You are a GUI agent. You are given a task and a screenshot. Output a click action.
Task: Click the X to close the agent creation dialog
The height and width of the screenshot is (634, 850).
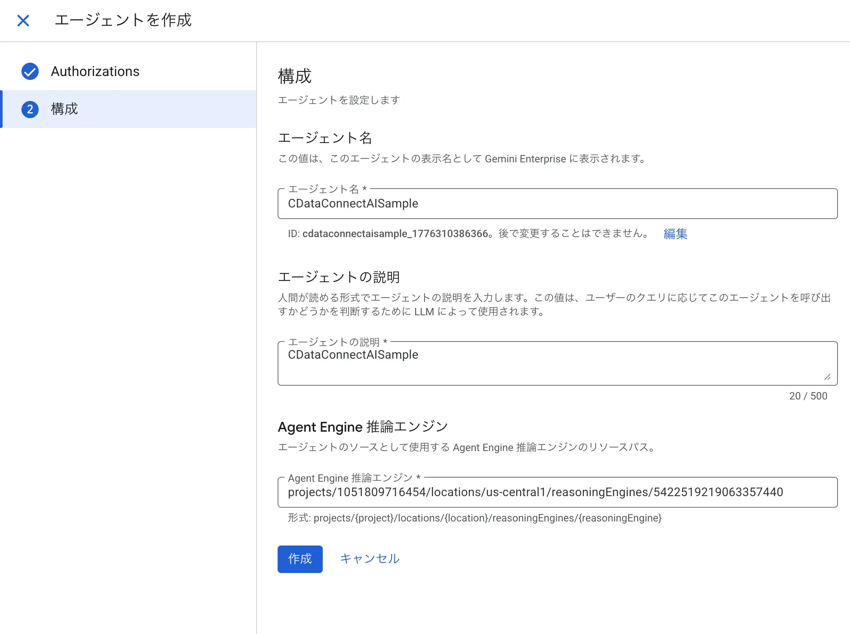(x=24, y=20)
